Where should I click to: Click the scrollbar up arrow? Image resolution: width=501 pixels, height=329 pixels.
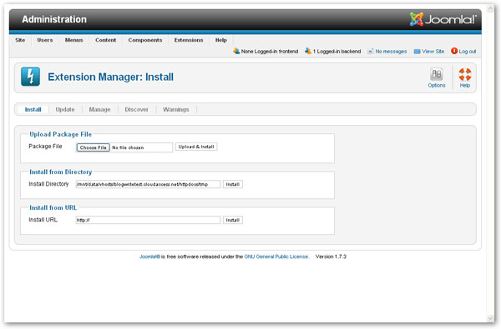[x=490, y=9]
